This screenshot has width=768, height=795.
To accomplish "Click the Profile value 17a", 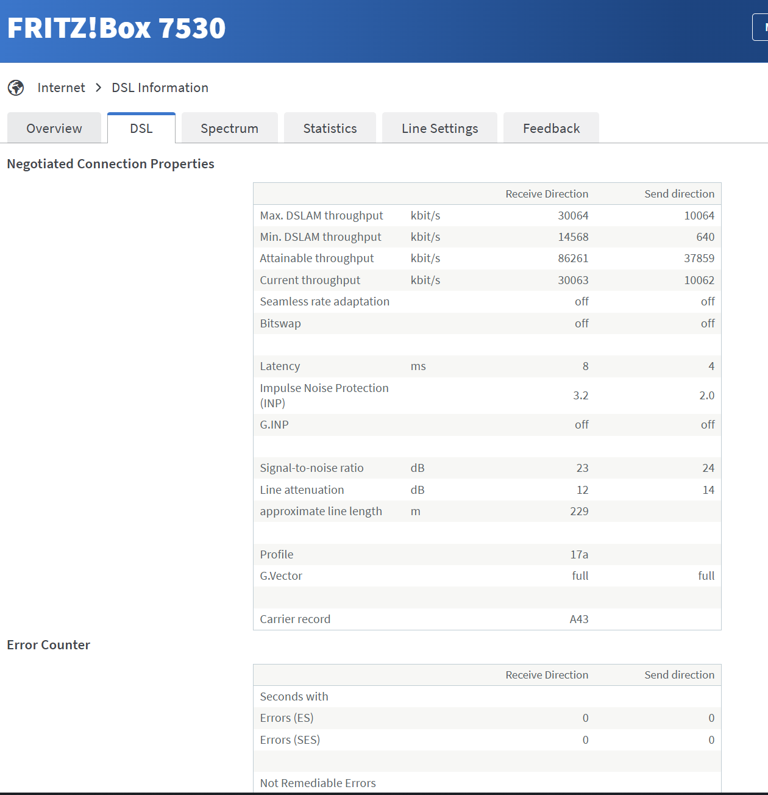I will [579, 555].
